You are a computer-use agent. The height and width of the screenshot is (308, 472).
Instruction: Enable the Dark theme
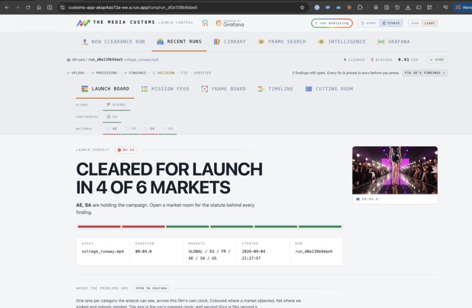click(x=415, y=23)
